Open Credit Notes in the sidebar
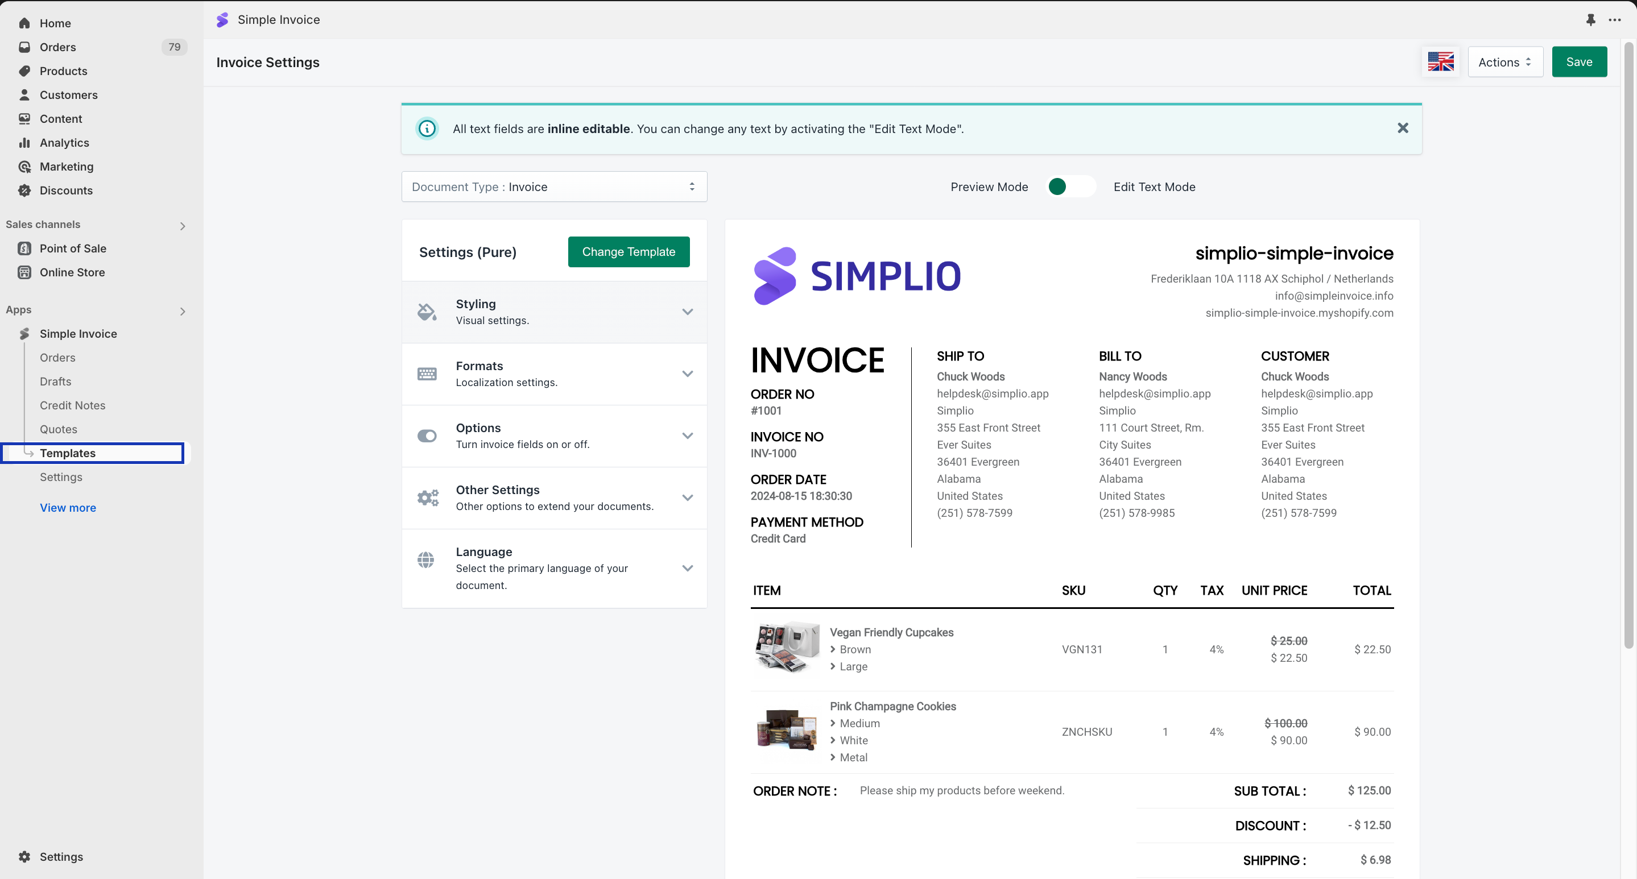This screenshot has width=1637, height=879. tap(72, 405)
